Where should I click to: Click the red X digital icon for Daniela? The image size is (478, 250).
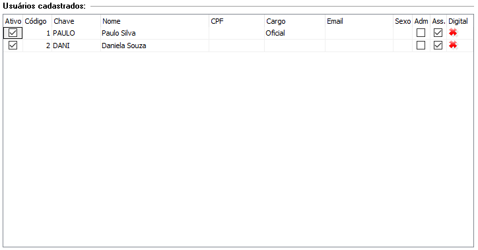point(453,46)
